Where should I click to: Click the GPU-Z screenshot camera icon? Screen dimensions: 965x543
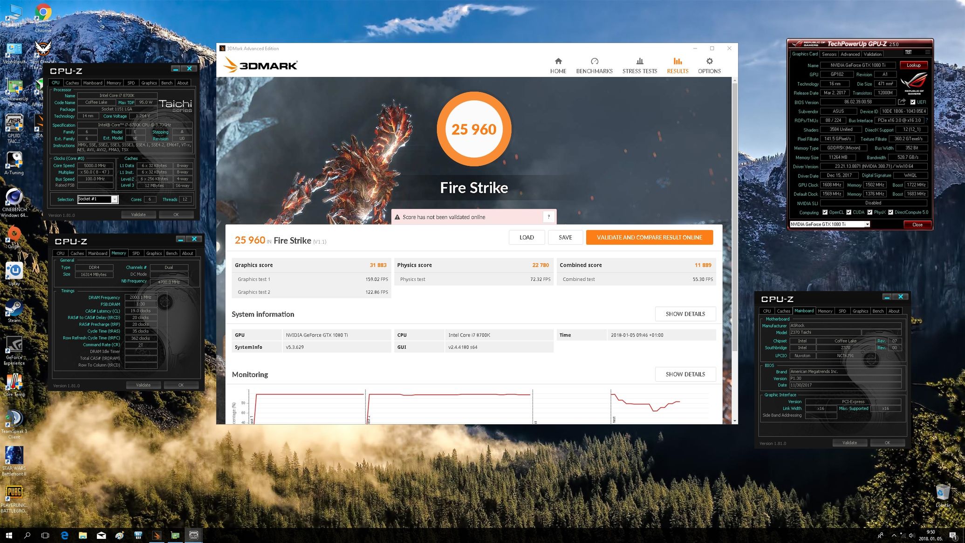[x=908, y=52]
